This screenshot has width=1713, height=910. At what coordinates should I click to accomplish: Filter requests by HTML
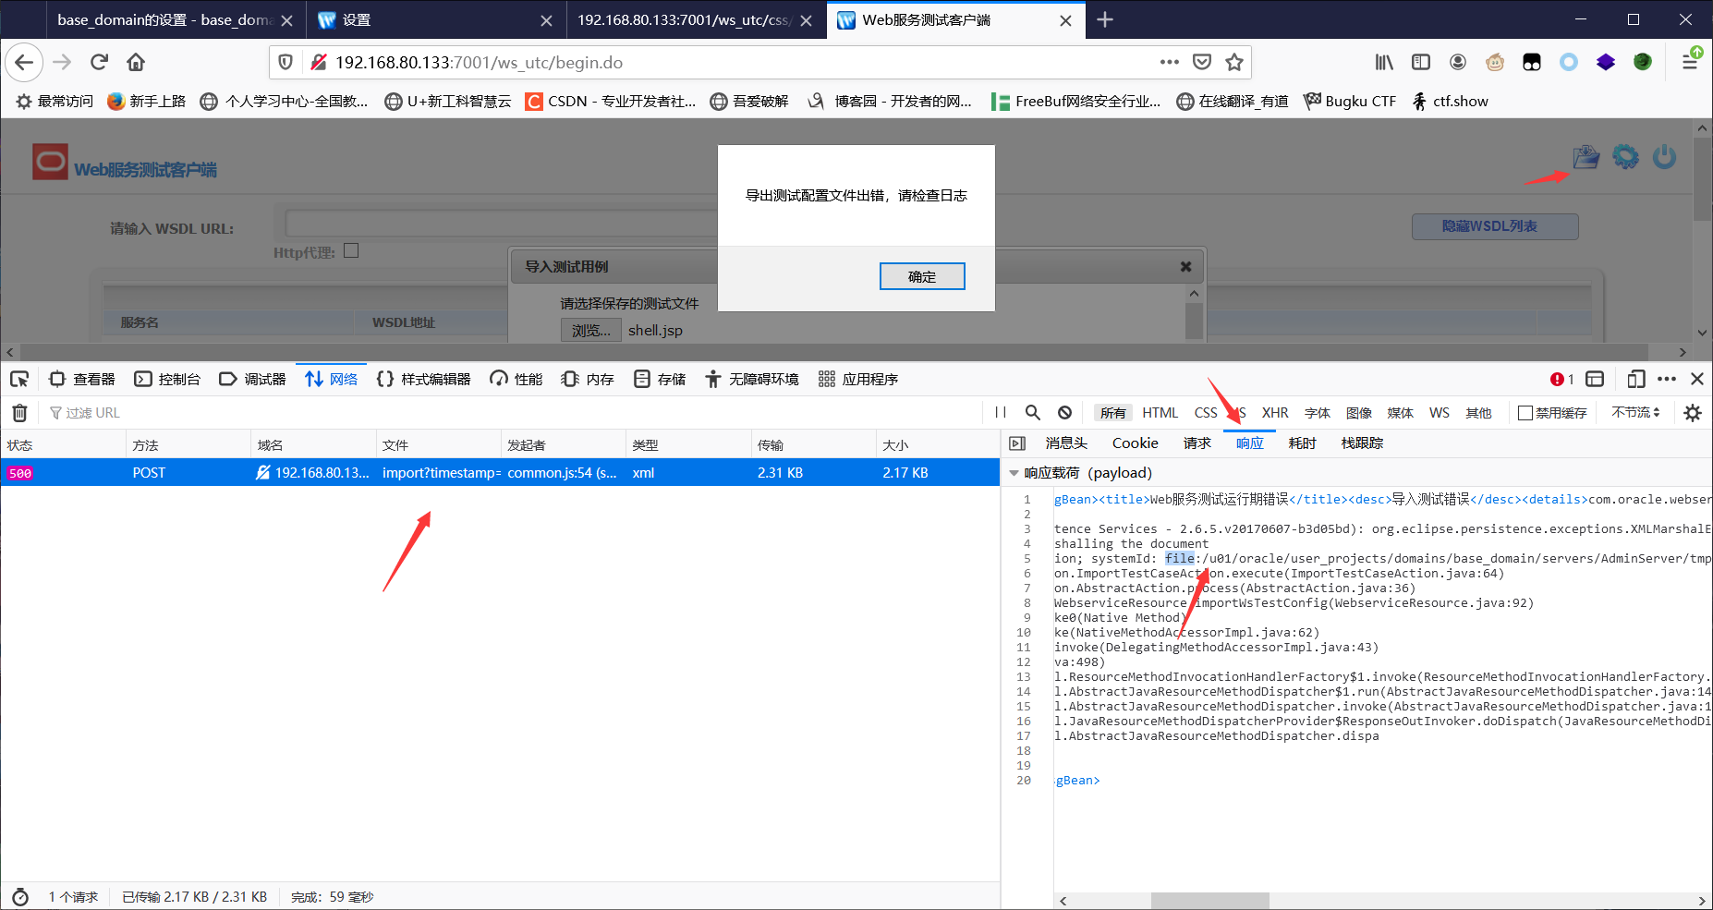[1160, 413]
